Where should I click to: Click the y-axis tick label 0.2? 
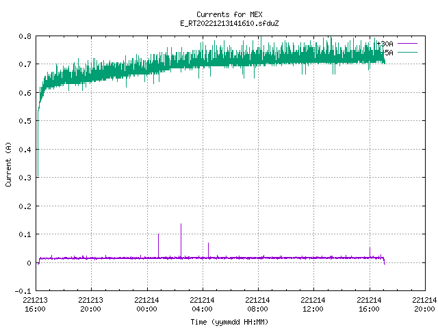tap(25, 206)
